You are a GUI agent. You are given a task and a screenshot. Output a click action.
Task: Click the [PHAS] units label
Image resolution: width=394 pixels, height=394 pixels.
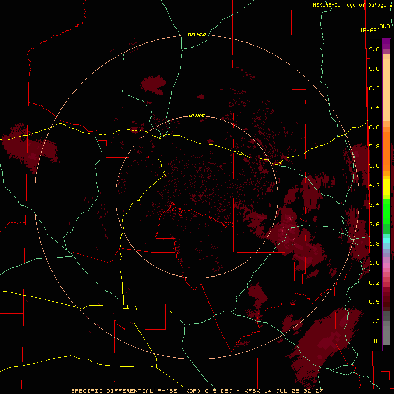[x=370, y=30]
